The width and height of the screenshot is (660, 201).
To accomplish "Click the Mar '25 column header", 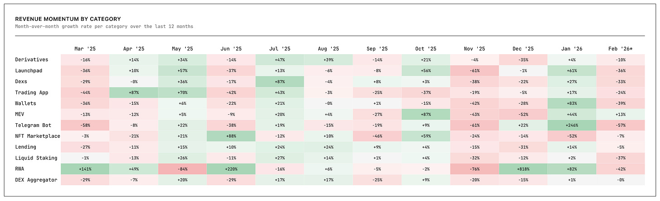I will pos(85,48).
